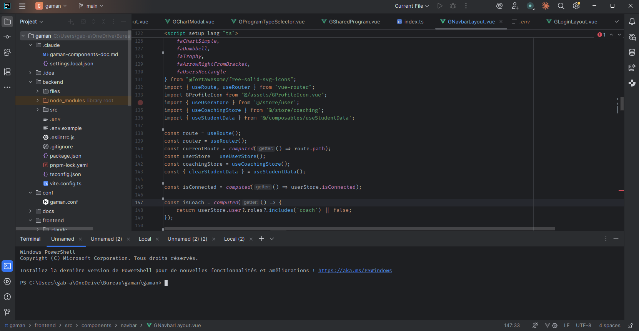Expand the node_modules folder

(38, 101)
